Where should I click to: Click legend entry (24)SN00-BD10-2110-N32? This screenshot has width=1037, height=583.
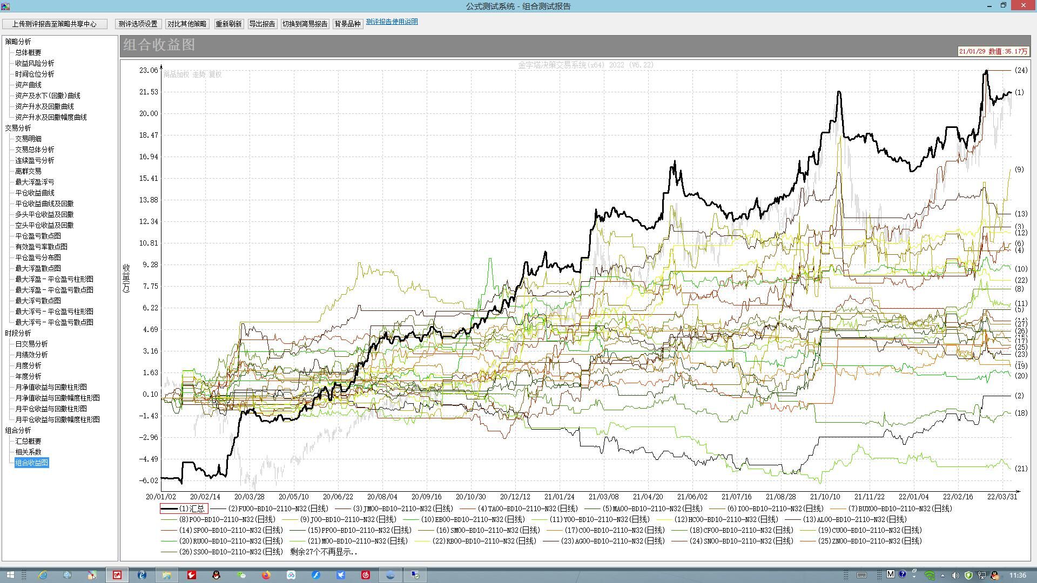[733, 541]
